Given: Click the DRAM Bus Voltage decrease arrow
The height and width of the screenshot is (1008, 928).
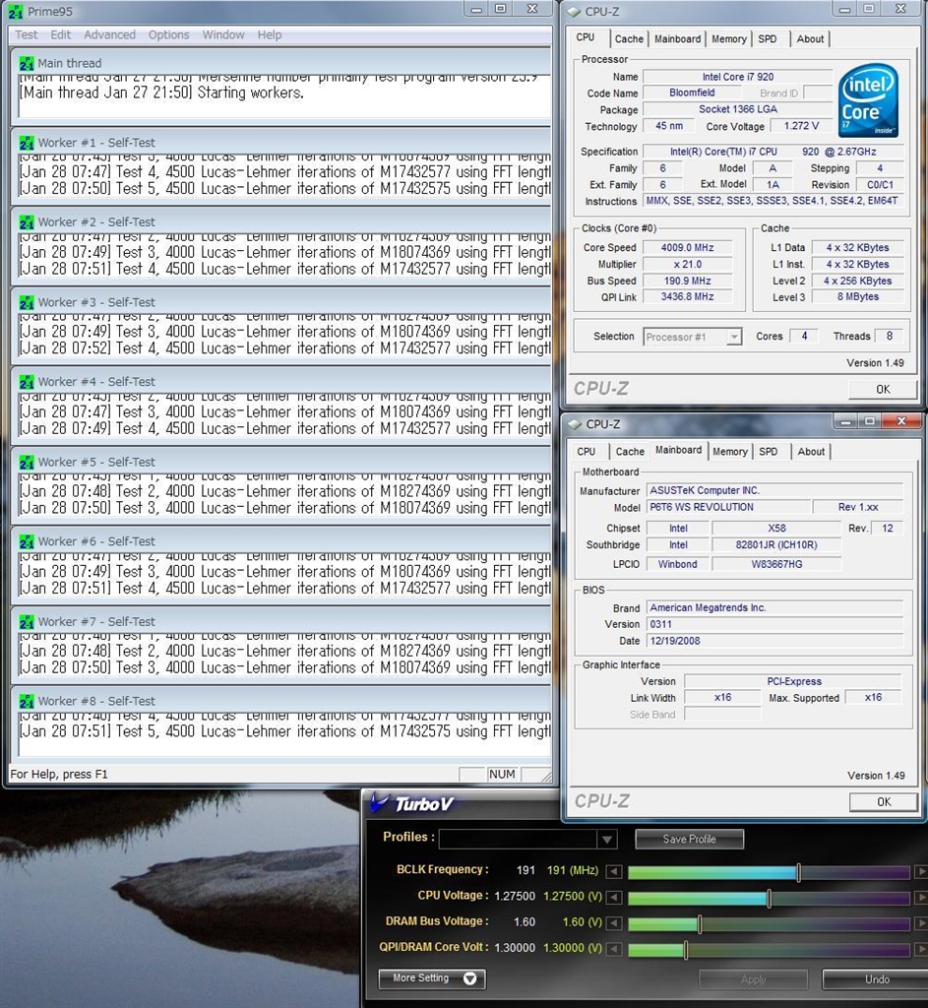Looking at the screenshot, I should coord(614,924).
